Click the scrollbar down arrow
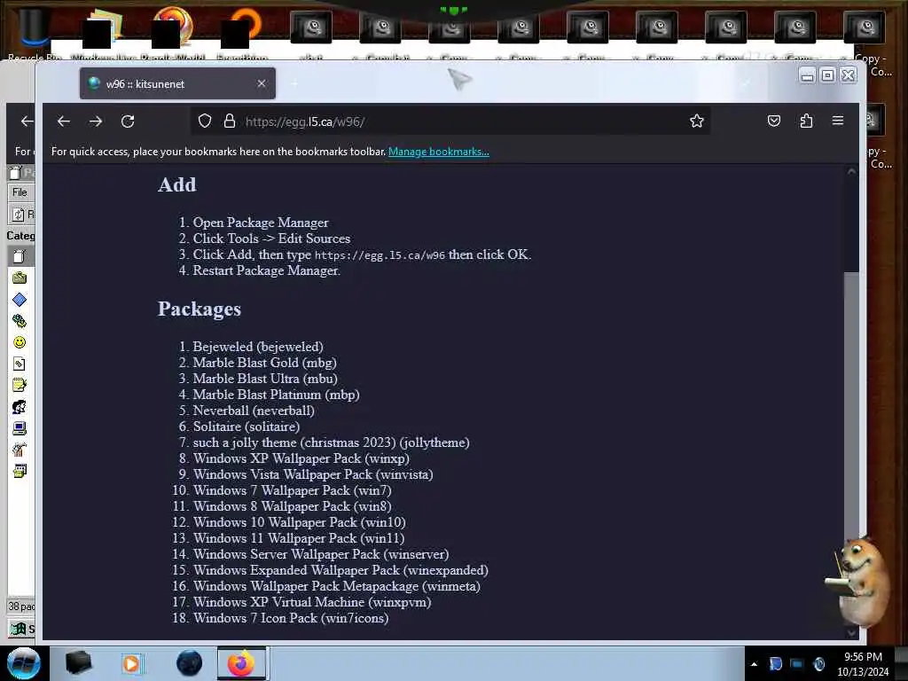The height and width of the screenshot is (681, 908). [x=851, y=633]
